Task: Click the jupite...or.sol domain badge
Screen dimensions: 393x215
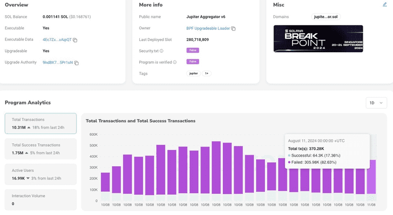Action: [x=326, y=17]
